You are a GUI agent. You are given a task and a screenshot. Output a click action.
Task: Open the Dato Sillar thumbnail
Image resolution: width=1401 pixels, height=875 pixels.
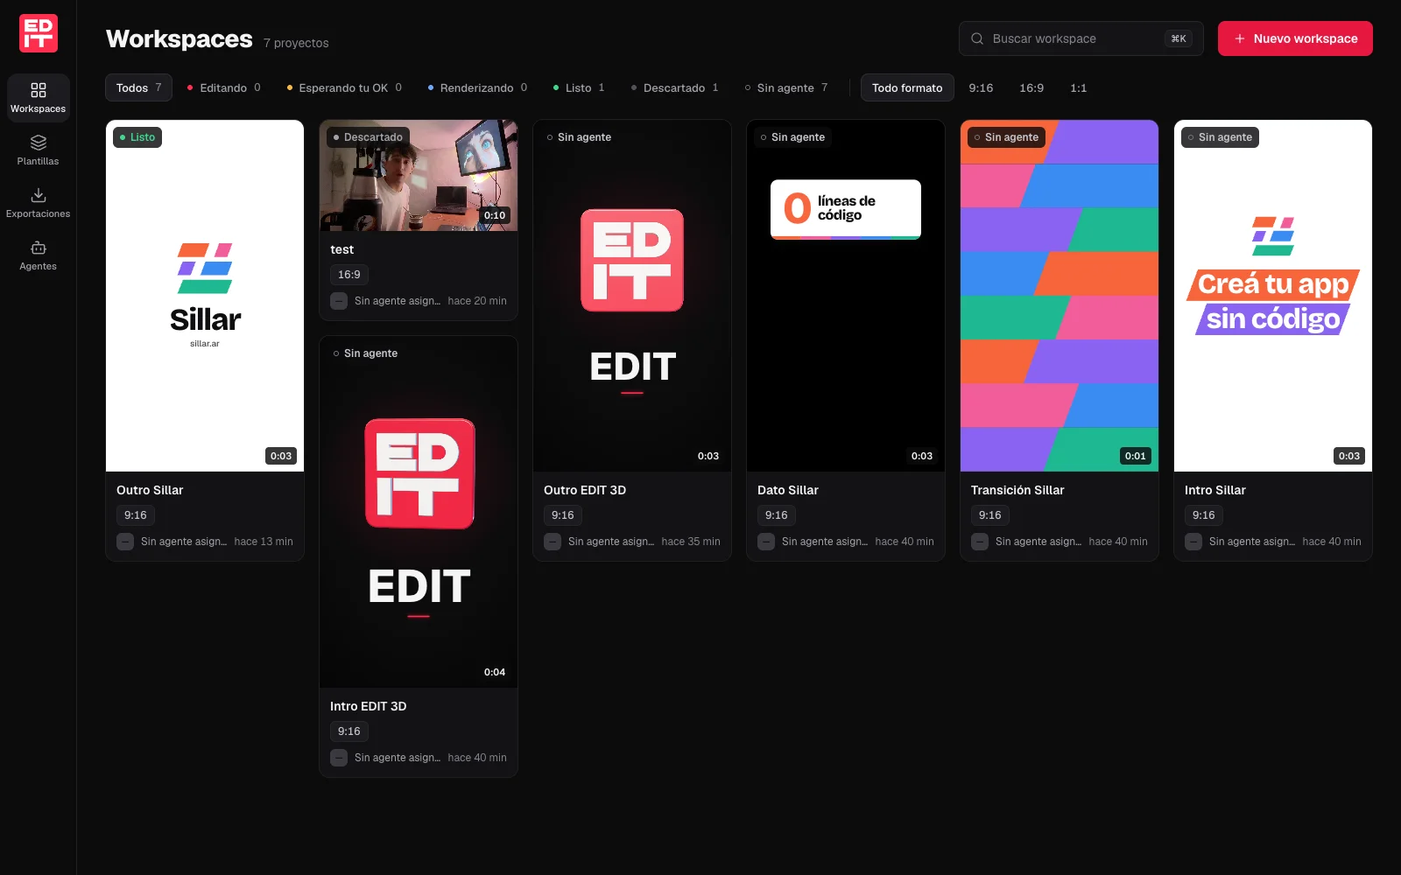click(846, 296)
